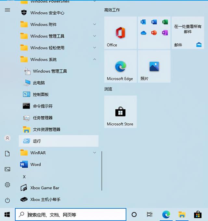
Task: Open Xbox Game Bar
Action: coord(58,188)
